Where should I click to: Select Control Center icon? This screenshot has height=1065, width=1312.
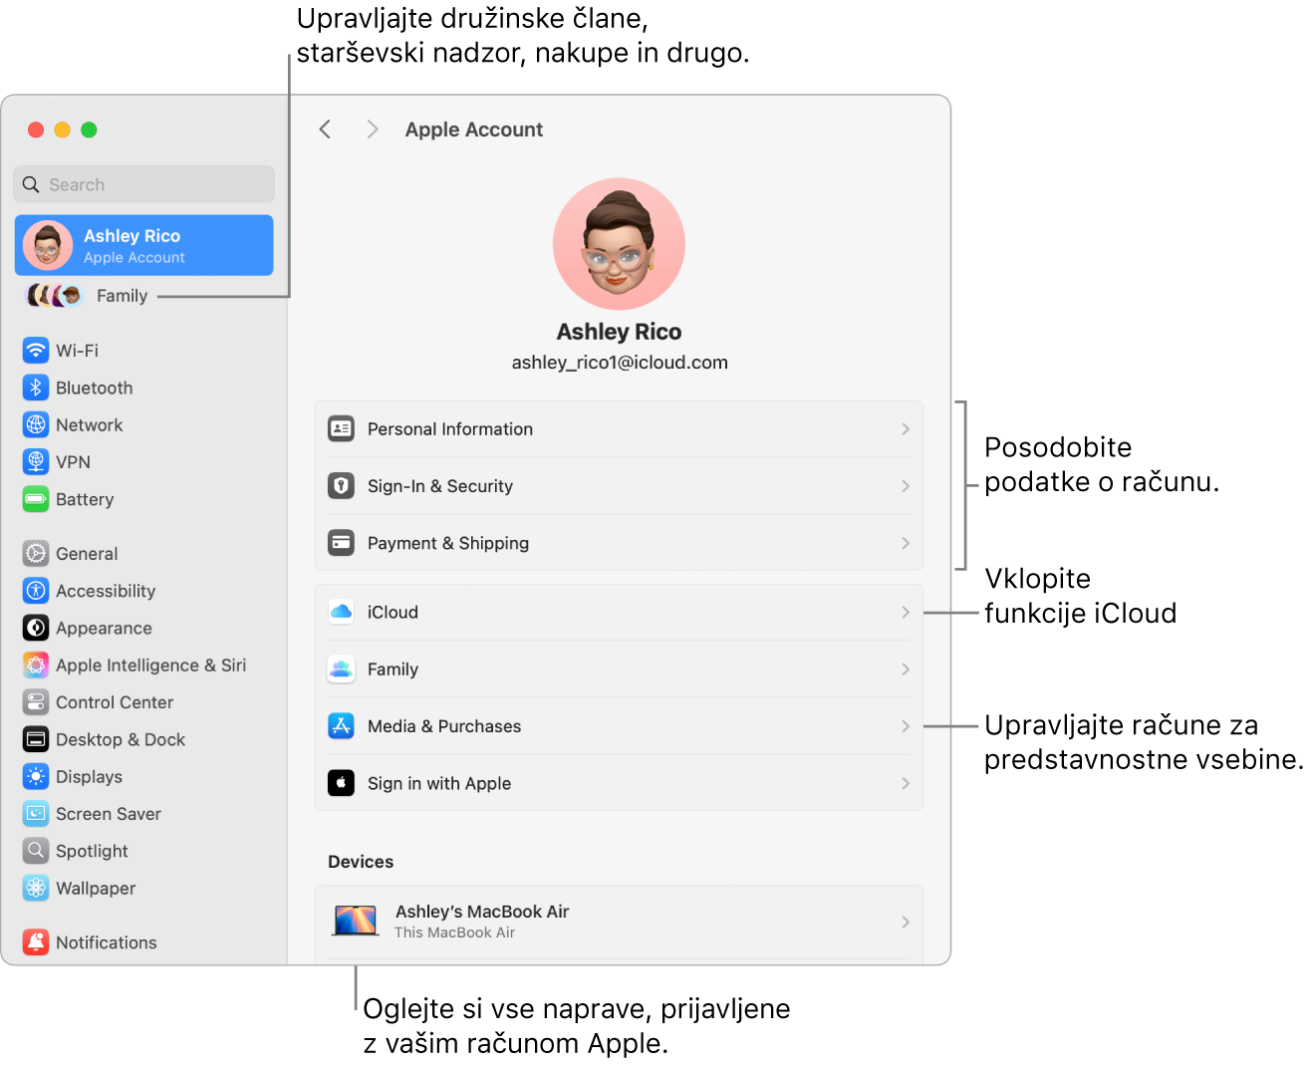pyautogui.click(x=36, y=702)
